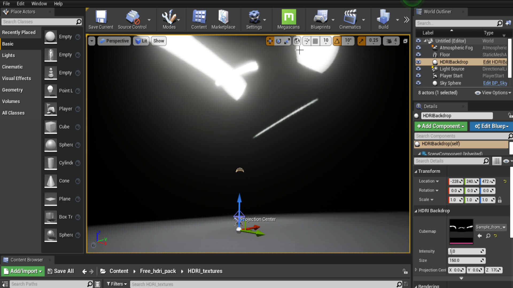Browse to Cubemap asset in Content Browser

pos(488,236)
